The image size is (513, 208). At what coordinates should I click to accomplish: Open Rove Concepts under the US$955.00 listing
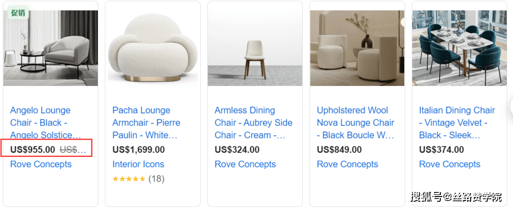click(x=41, y=164)
